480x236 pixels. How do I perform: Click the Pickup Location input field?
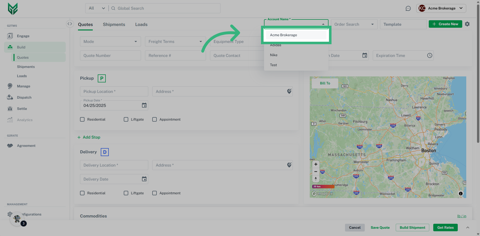[114, 91]
